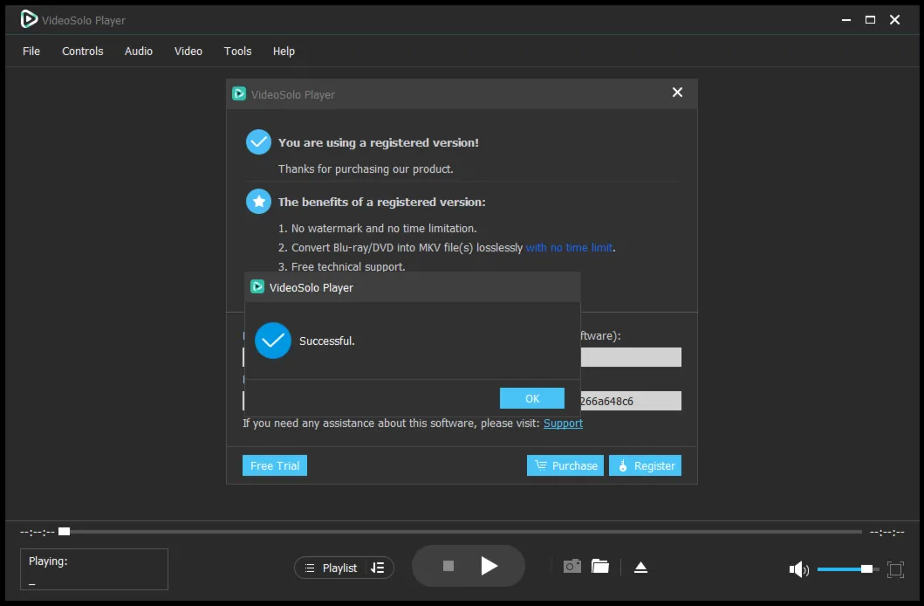
Task: Open the Tools menu
Action: [237, 52]
